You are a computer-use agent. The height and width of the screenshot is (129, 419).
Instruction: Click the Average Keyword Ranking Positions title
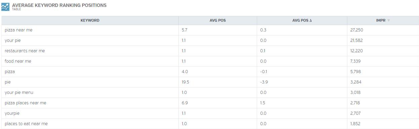coord(59,5)
